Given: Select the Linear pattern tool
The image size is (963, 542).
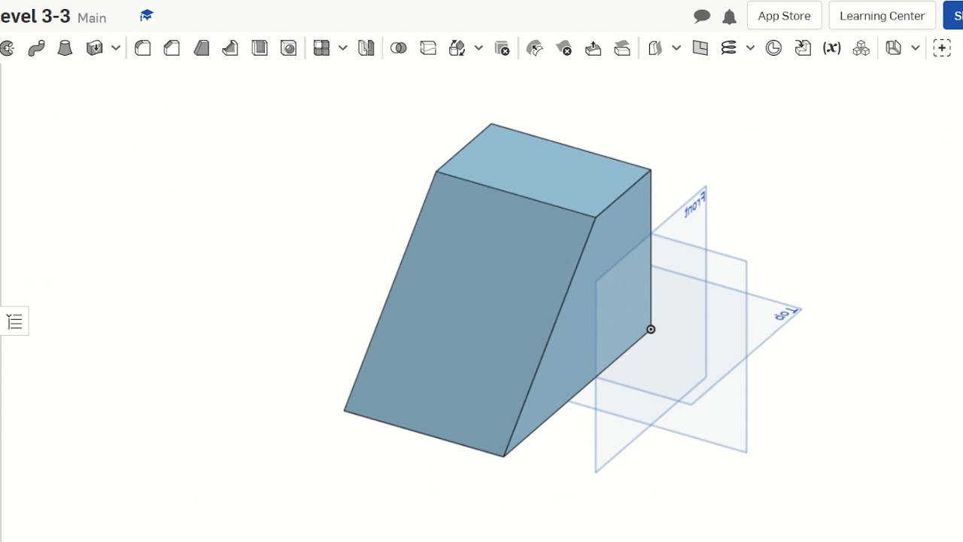Looking at the screenshot, I should (x=322, y=48).
